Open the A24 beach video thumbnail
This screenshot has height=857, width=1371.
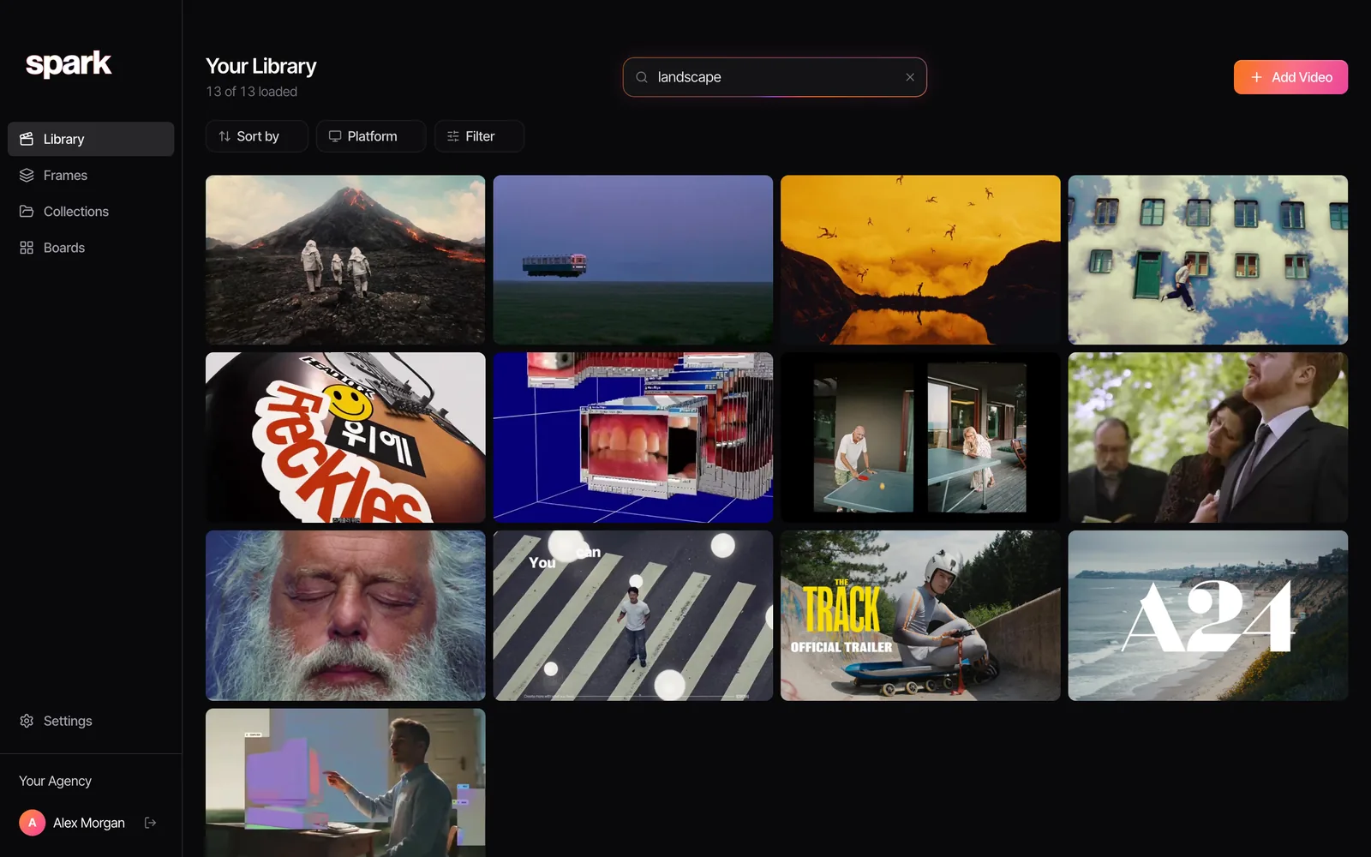(1208, 615)
